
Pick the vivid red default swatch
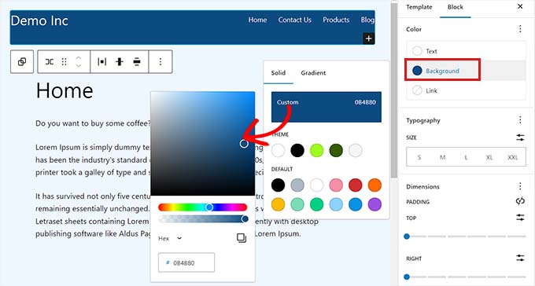pyautogui.click(x=355, y=185)
